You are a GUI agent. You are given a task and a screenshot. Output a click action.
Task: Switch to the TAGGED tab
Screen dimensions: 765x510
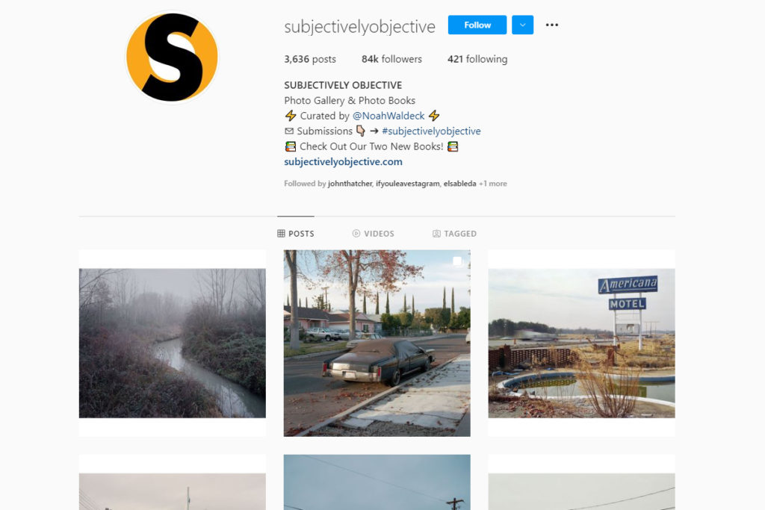pyautogui.click(x=454, y=234)
